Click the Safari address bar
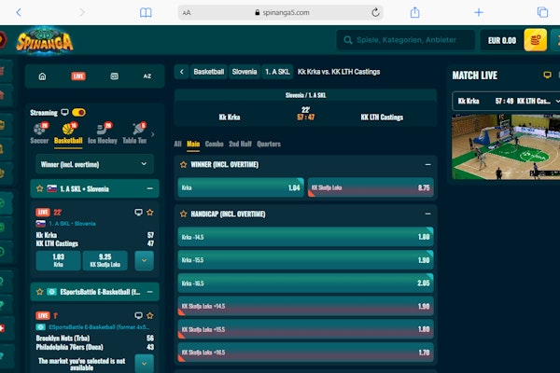Viewport: 560px width, 373px height. (x=281, y=12)
